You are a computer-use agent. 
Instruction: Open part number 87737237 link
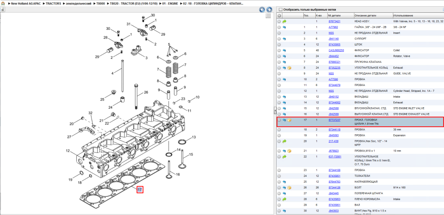(x=334, y=120)
